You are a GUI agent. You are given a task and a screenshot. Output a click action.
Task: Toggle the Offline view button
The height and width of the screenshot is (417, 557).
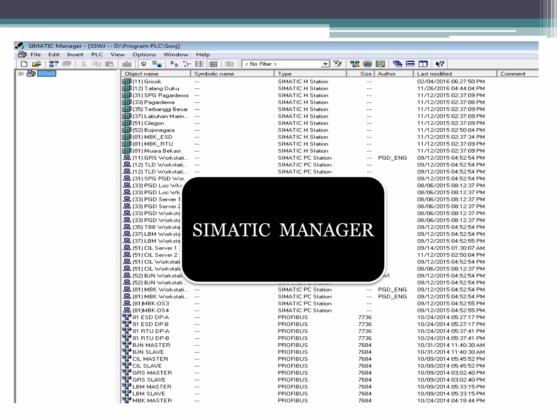(144, 64)
